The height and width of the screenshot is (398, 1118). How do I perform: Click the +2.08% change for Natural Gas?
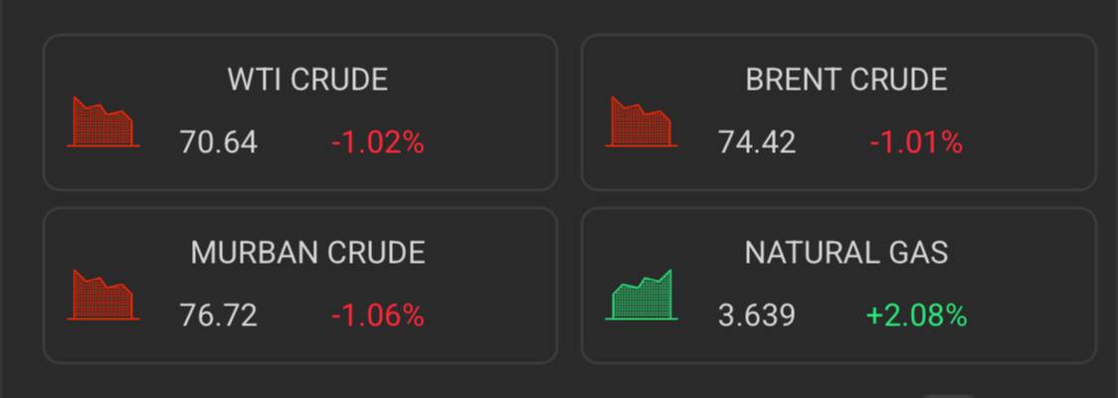click(916, 315)
